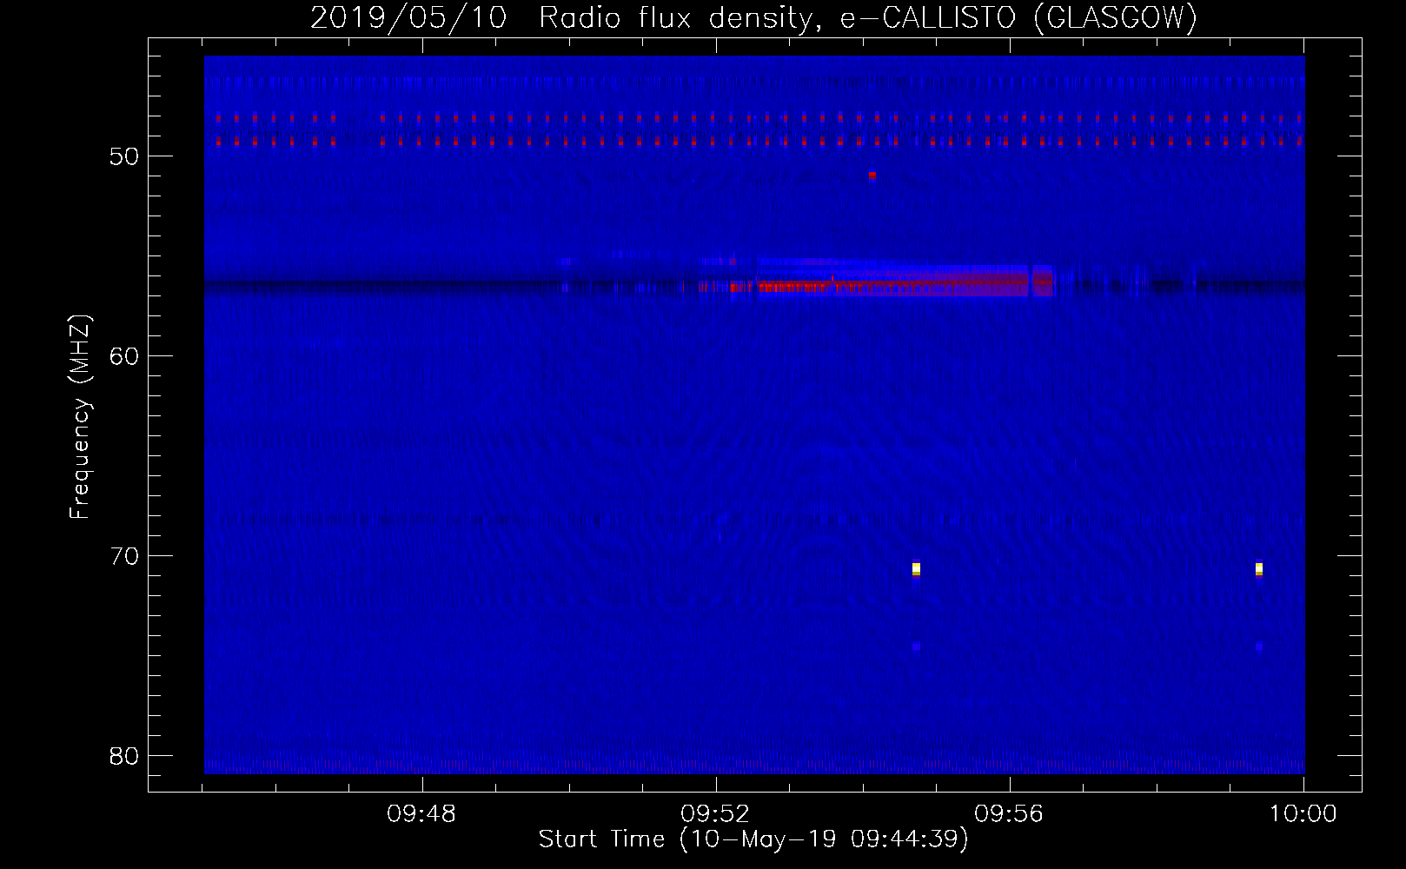Screen dimensions: 1406x869
Task: Click the 'Frequency (MHZ)' y-axis label
Action: click(80, 417)
